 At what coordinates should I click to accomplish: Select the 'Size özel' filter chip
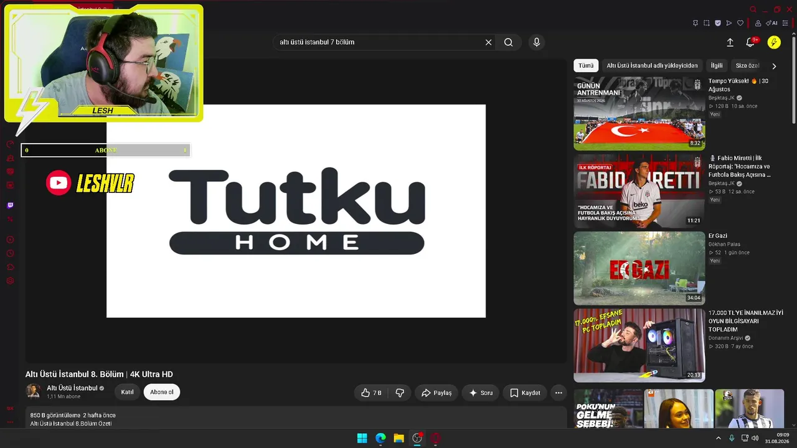pos(748,65)
